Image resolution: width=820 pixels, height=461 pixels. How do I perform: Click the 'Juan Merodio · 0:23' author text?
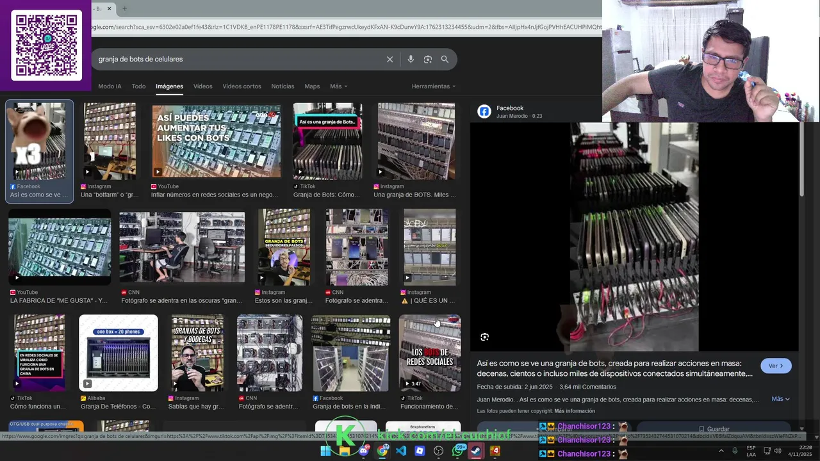[x=520, y=116]
